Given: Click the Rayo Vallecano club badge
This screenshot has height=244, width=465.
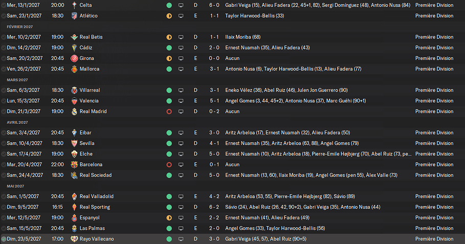Looking at the screenshot, I should pos(74,239).
